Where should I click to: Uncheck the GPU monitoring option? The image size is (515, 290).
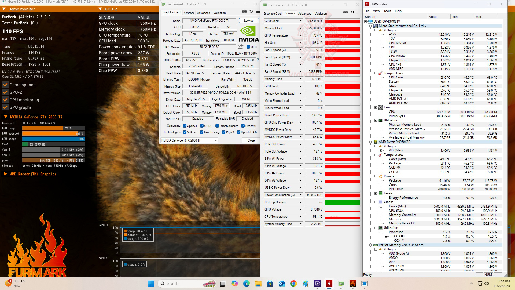(5, 100)
